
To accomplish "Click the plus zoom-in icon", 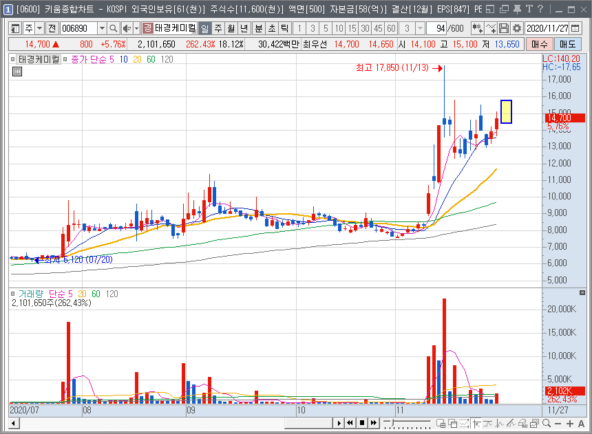I will click(570, 424).
